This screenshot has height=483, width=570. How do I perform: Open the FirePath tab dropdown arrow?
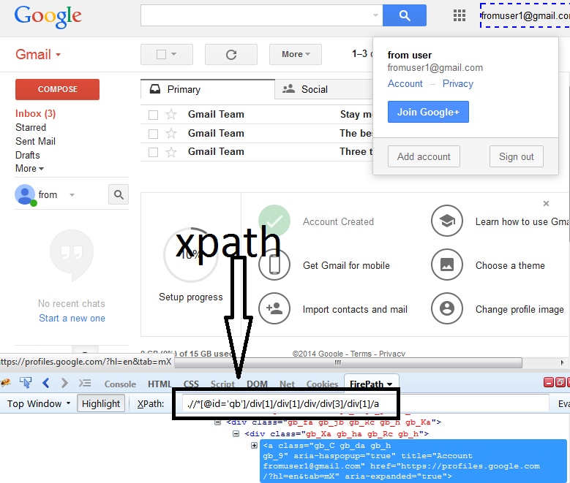pyautogui.click(x=390, y=384)
